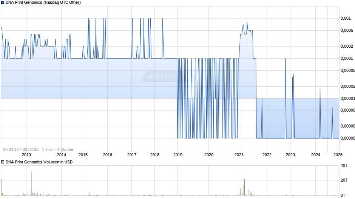
Task: Click the tall red 2021 volume bar
Action: [x=244, y=187]
